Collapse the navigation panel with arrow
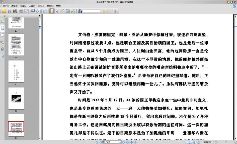Viewport: 237px width, 144px height. point(39,15)
